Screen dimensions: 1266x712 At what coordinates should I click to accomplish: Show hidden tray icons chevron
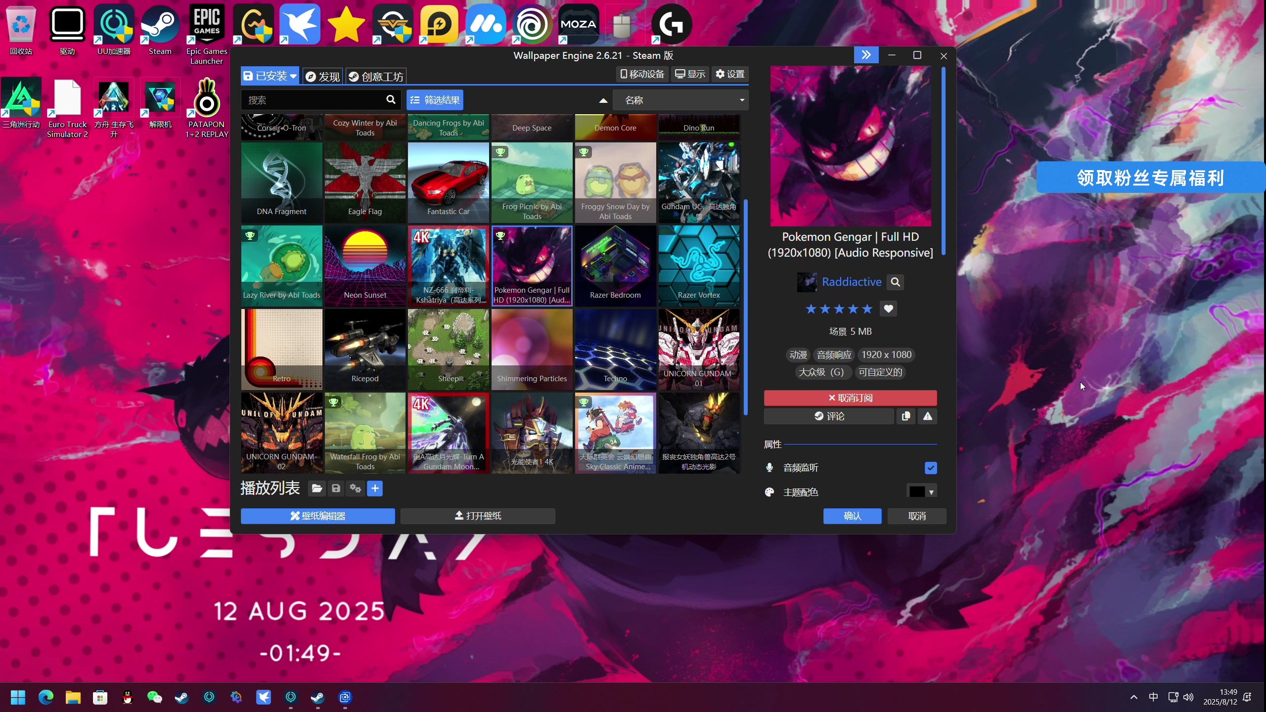(x=1134, y=697)
